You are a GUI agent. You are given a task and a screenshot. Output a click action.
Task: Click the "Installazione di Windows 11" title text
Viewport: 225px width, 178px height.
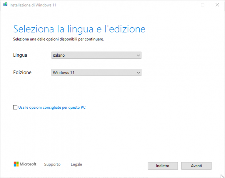click(33, 5)
